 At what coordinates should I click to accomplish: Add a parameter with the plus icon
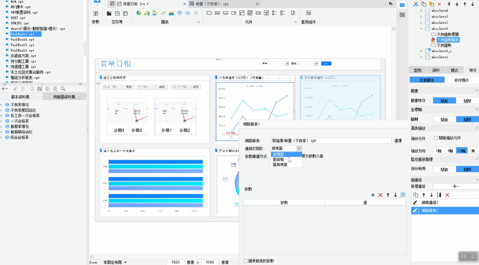pyautogui.click(x=373, y=195)
